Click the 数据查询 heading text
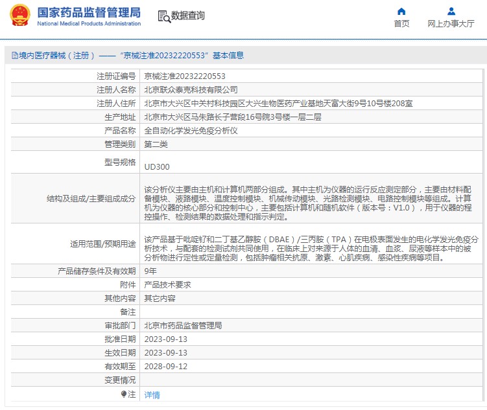The width and height of the screenshot is (487, 410). click(187, 16)
